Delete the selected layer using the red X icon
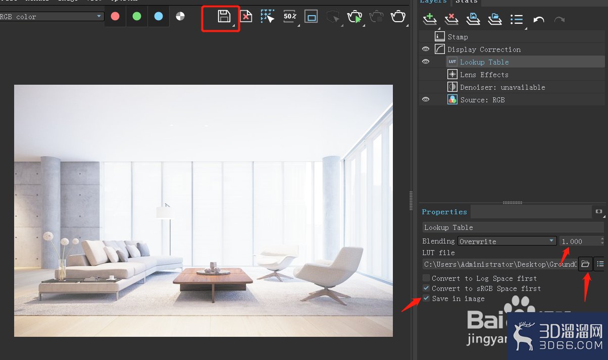 click(450, 19)
